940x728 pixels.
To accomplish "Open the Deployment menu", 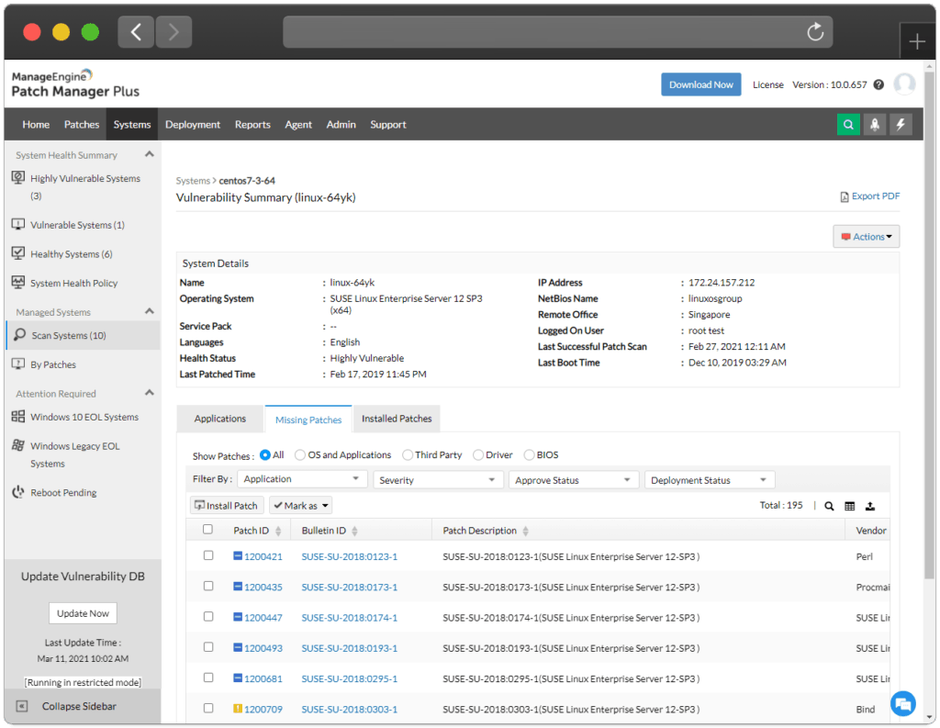I will pos(193,124).
